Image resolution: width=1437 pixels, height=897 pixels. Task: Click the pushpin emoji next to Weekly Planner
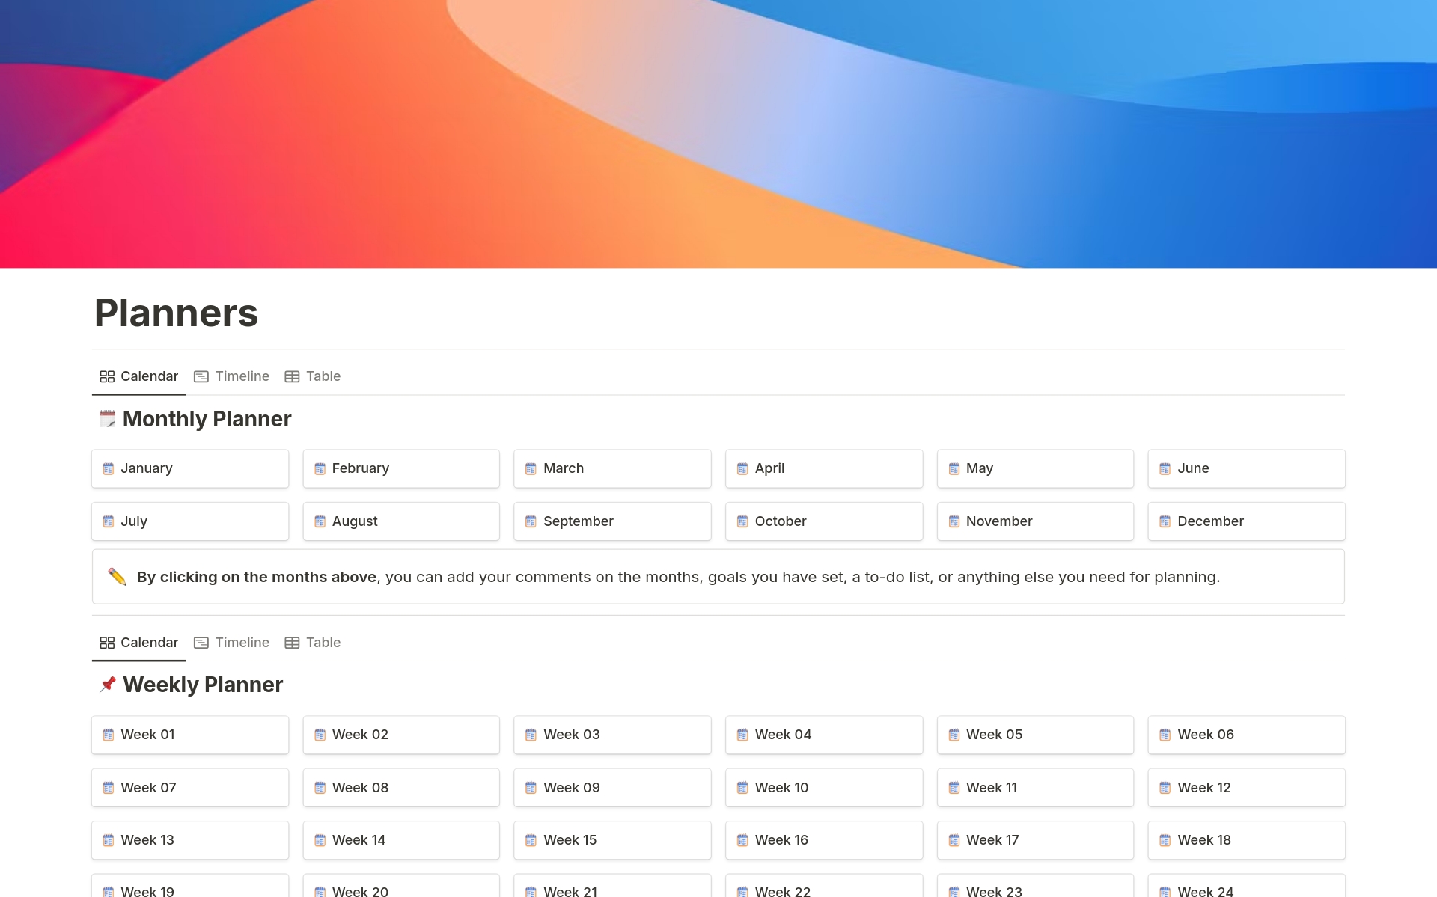click(107, 684)
